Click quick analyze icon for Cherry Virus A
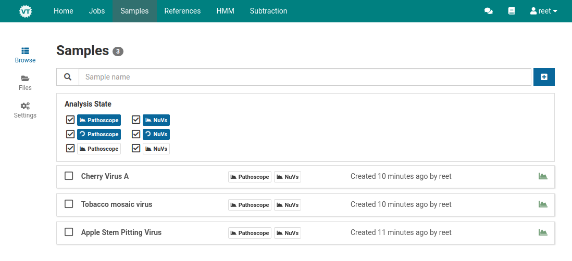 click(543, 176)
